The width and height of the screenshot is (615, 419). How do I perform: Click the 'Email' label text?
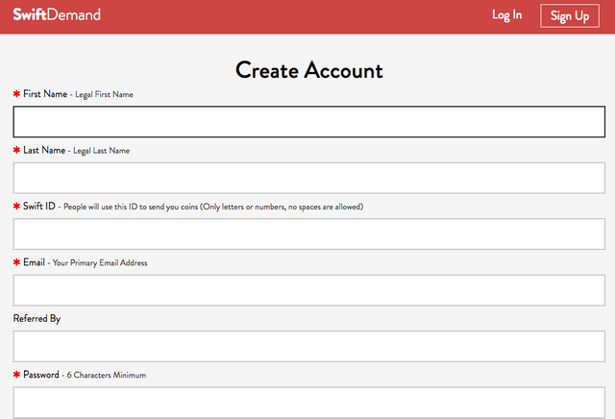[x=35, y=262]
